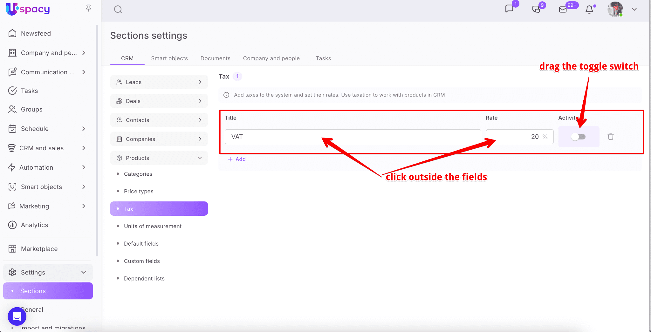Open Marketplace in the sidebar
Viewport: 651px width, 332px height.
click(x=39, y=249)
